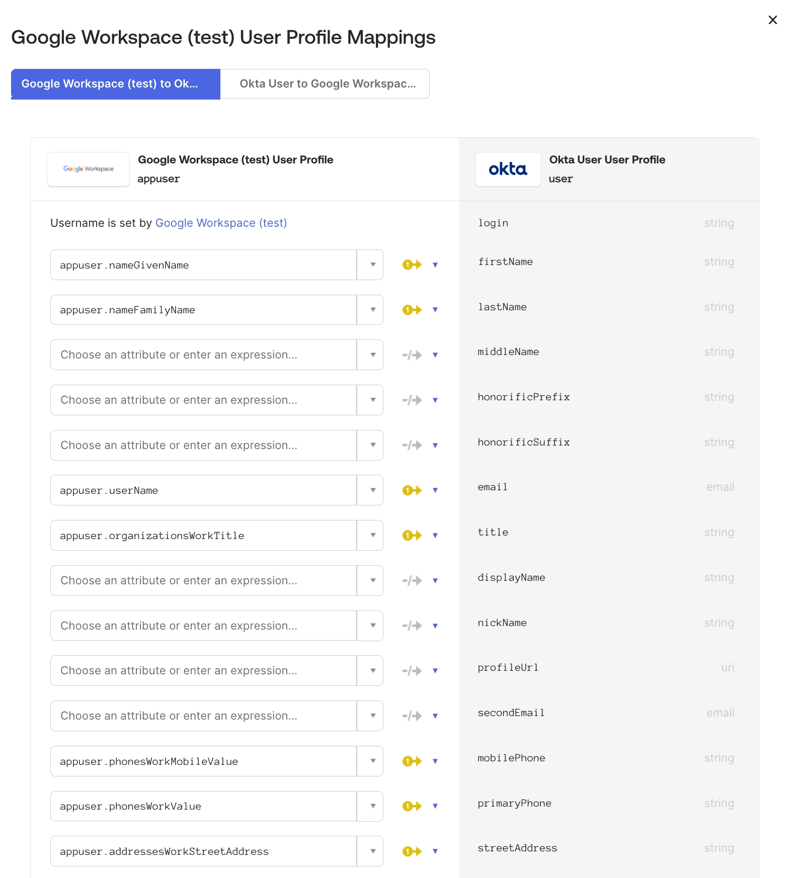Click the yellow mapping arrow icon for firstName

click(412, 265)
